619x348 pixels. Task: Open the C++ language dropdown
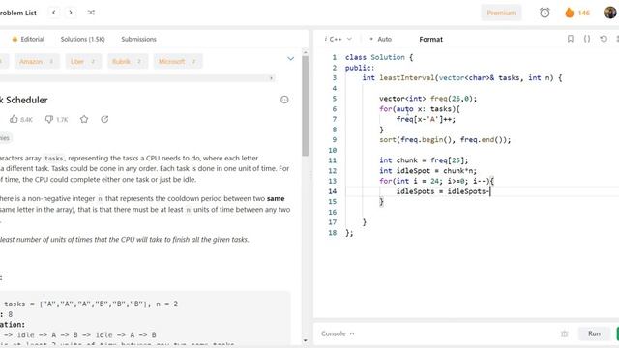click(338, 39)
